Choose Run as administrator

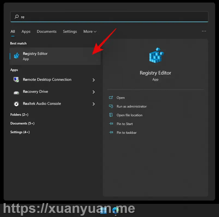coord(131,106)
